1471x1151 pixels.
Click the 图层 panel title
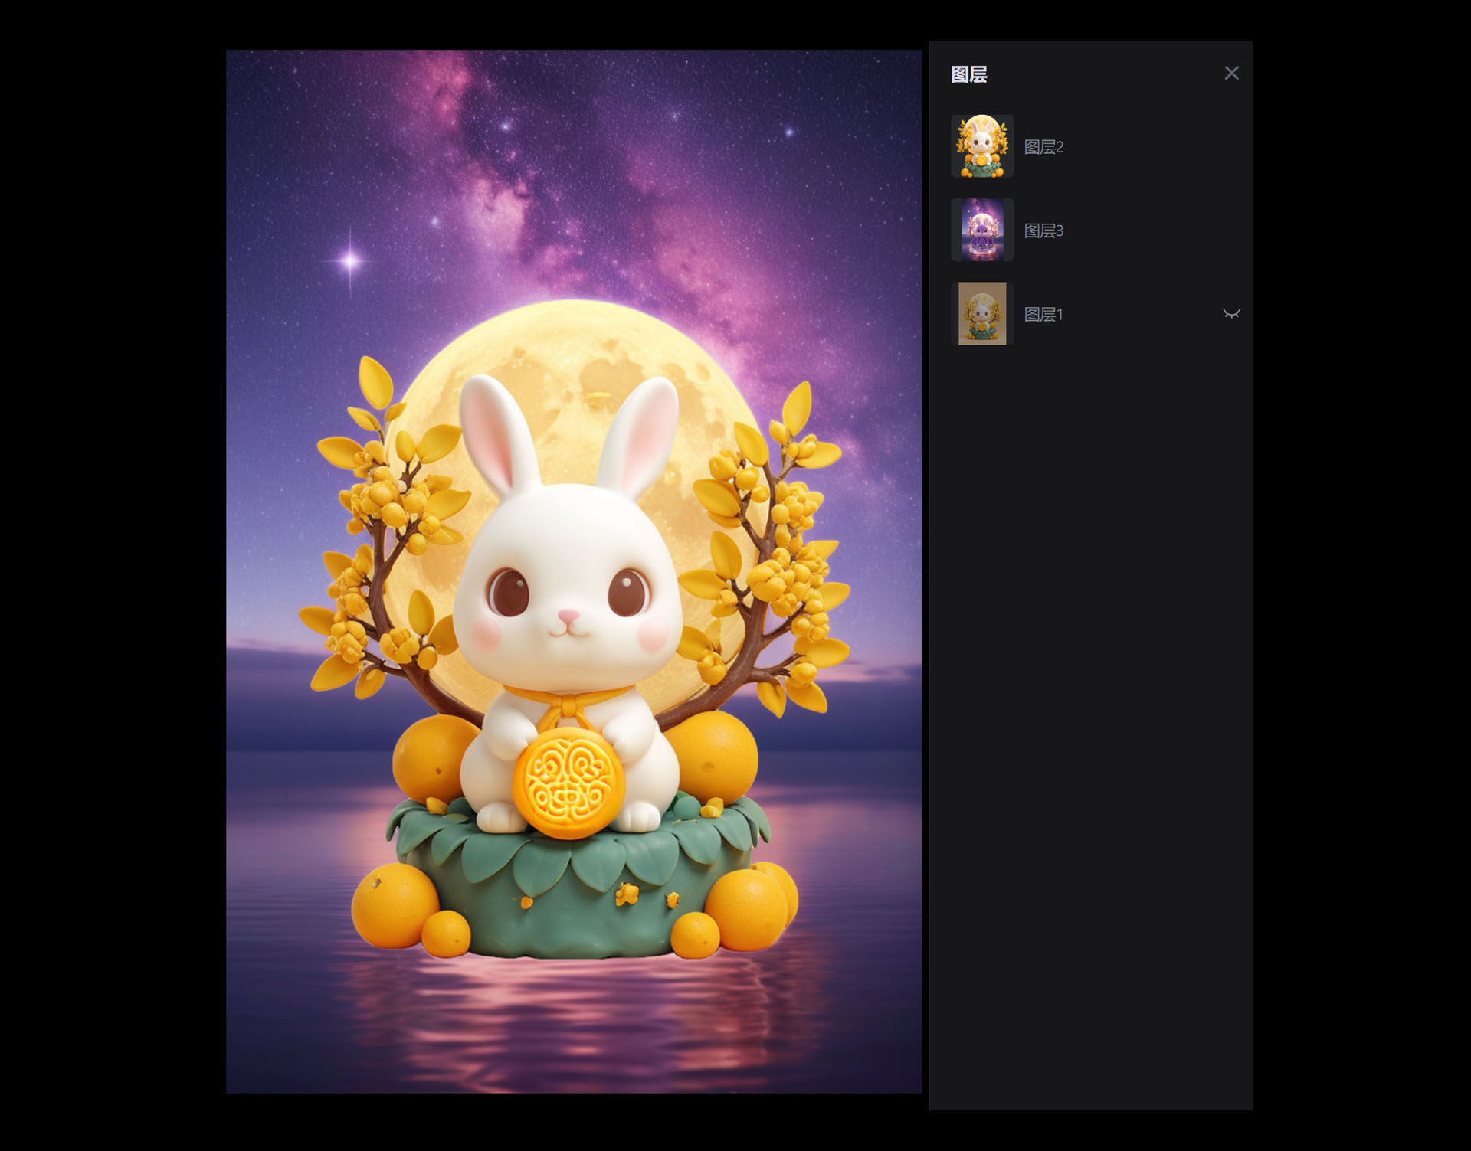coord(968,74)
